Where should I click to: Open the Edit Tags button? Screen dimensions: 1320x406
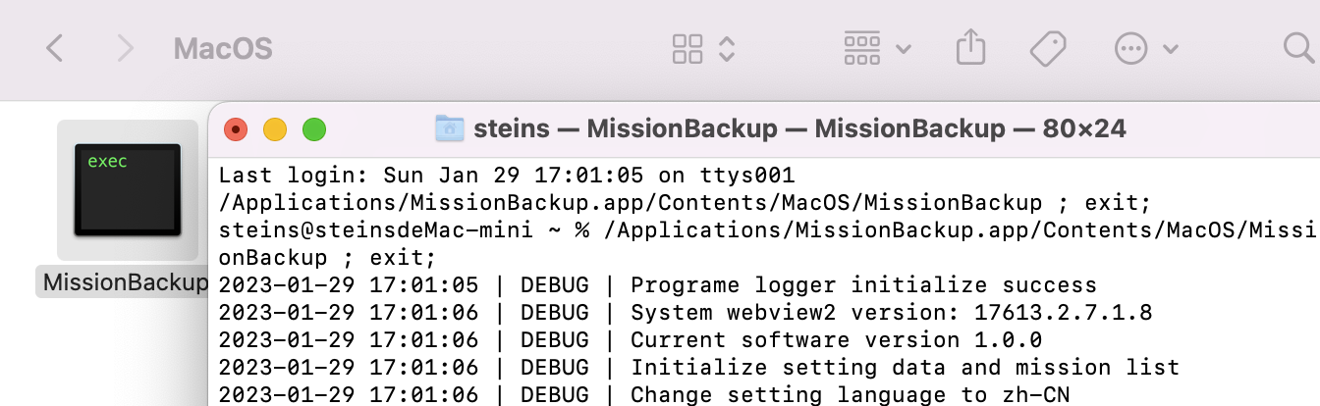click(1048, 48)
